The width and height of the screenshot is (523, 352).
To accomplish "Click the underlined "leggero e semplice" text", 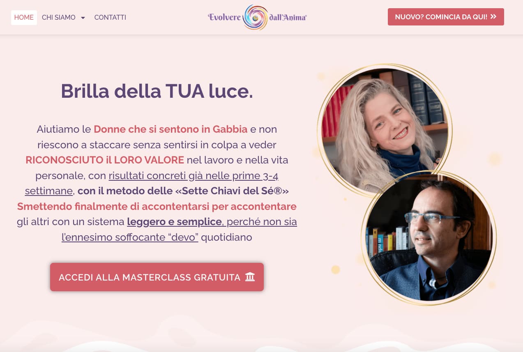I will [175, 222].
